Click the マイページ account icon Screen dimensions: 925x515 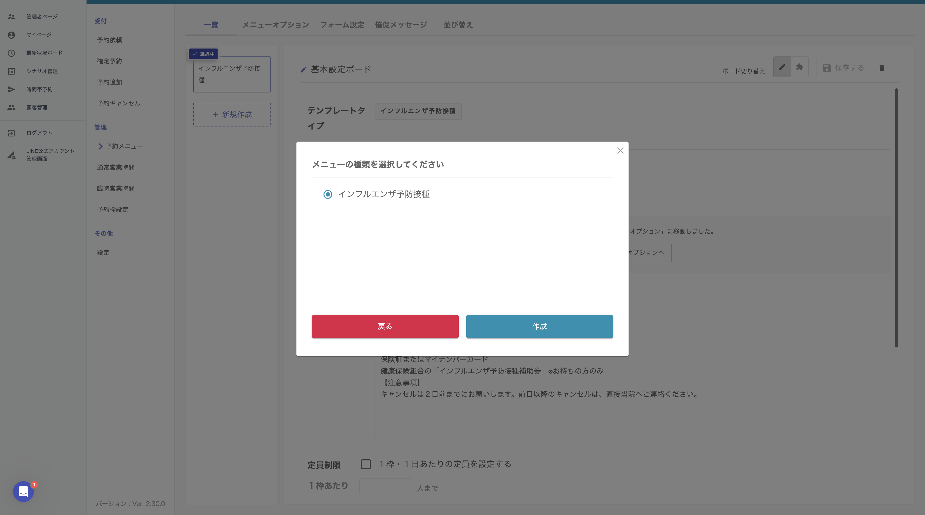[x=11, y=35]
